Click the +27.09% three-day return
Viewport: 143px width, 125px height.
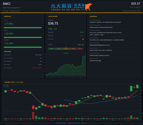pyautogui.click(x=9, y=24)
